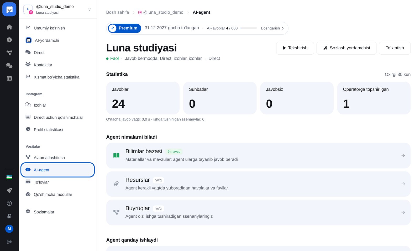Click the rocket icon in the rail

[x=9, y=190]
